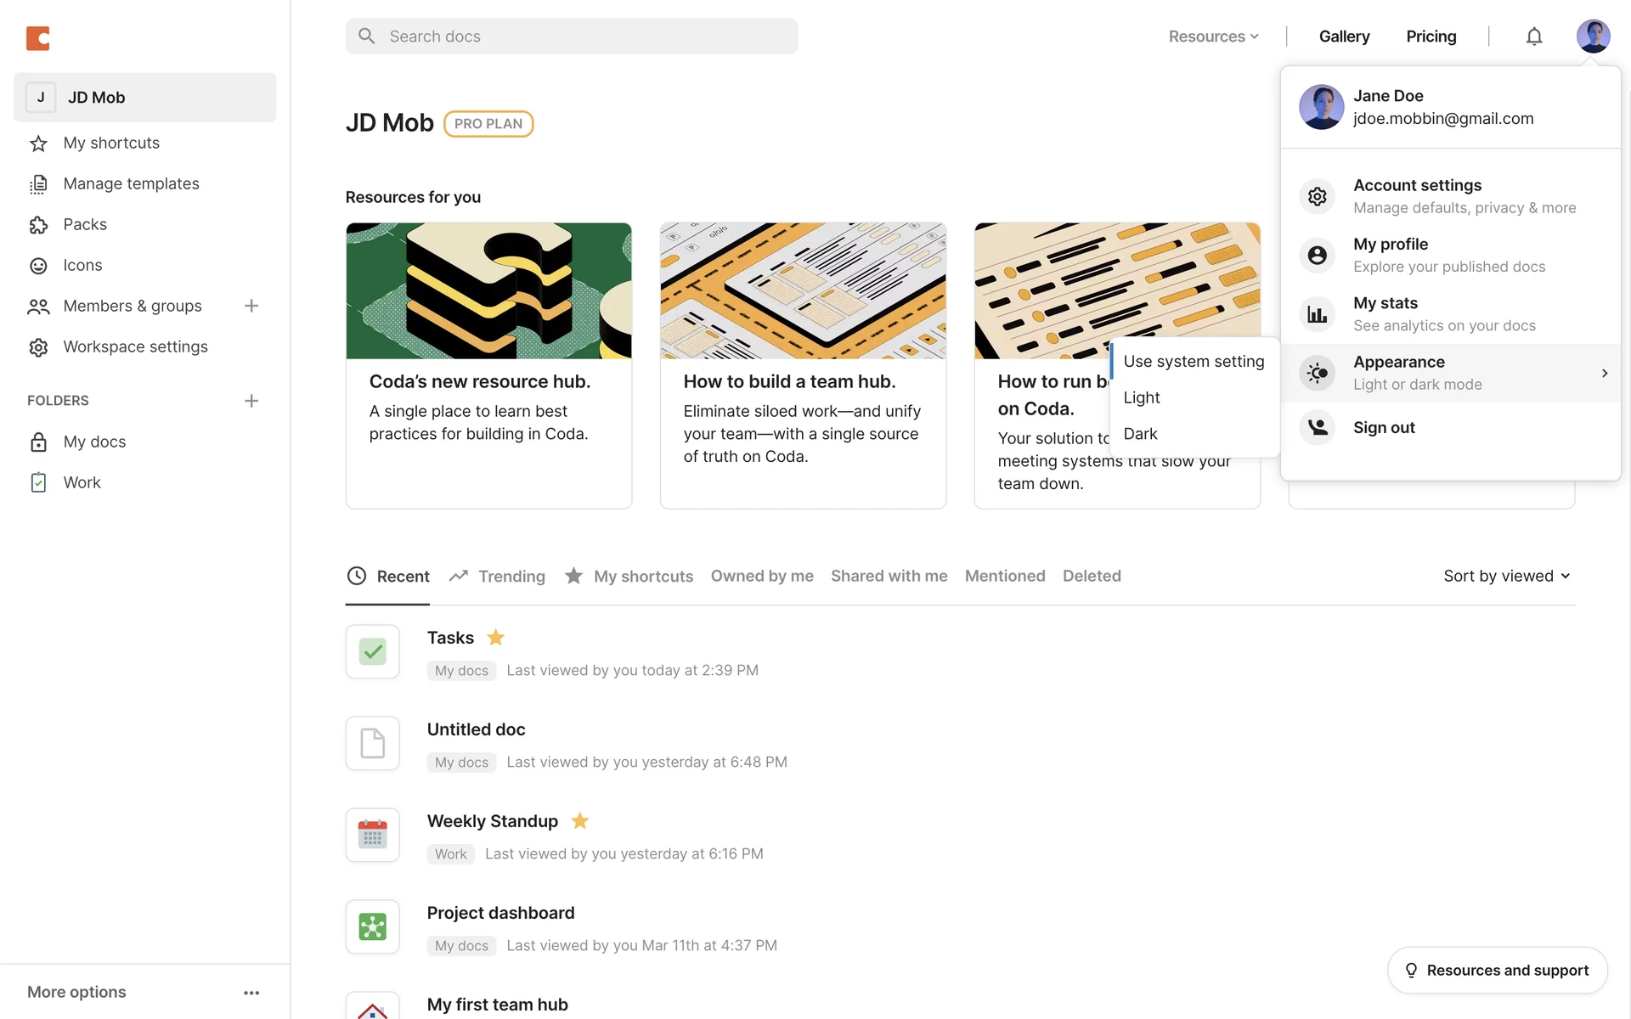This screenshot has width=1631, height=1019.
Task: Click the Search docs field
Action: tap(571, 37)
